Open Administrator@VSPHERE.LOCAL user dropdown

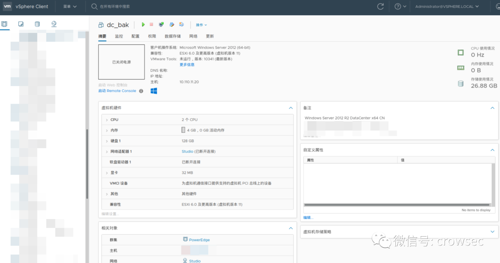tap(447, 6)
